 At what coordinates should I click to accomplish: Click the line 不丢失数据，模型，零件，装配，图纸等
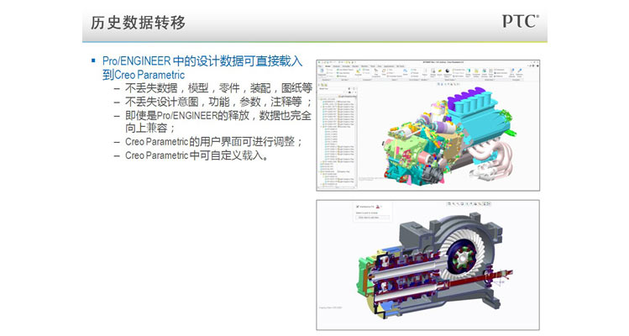[x=218, y=88]
